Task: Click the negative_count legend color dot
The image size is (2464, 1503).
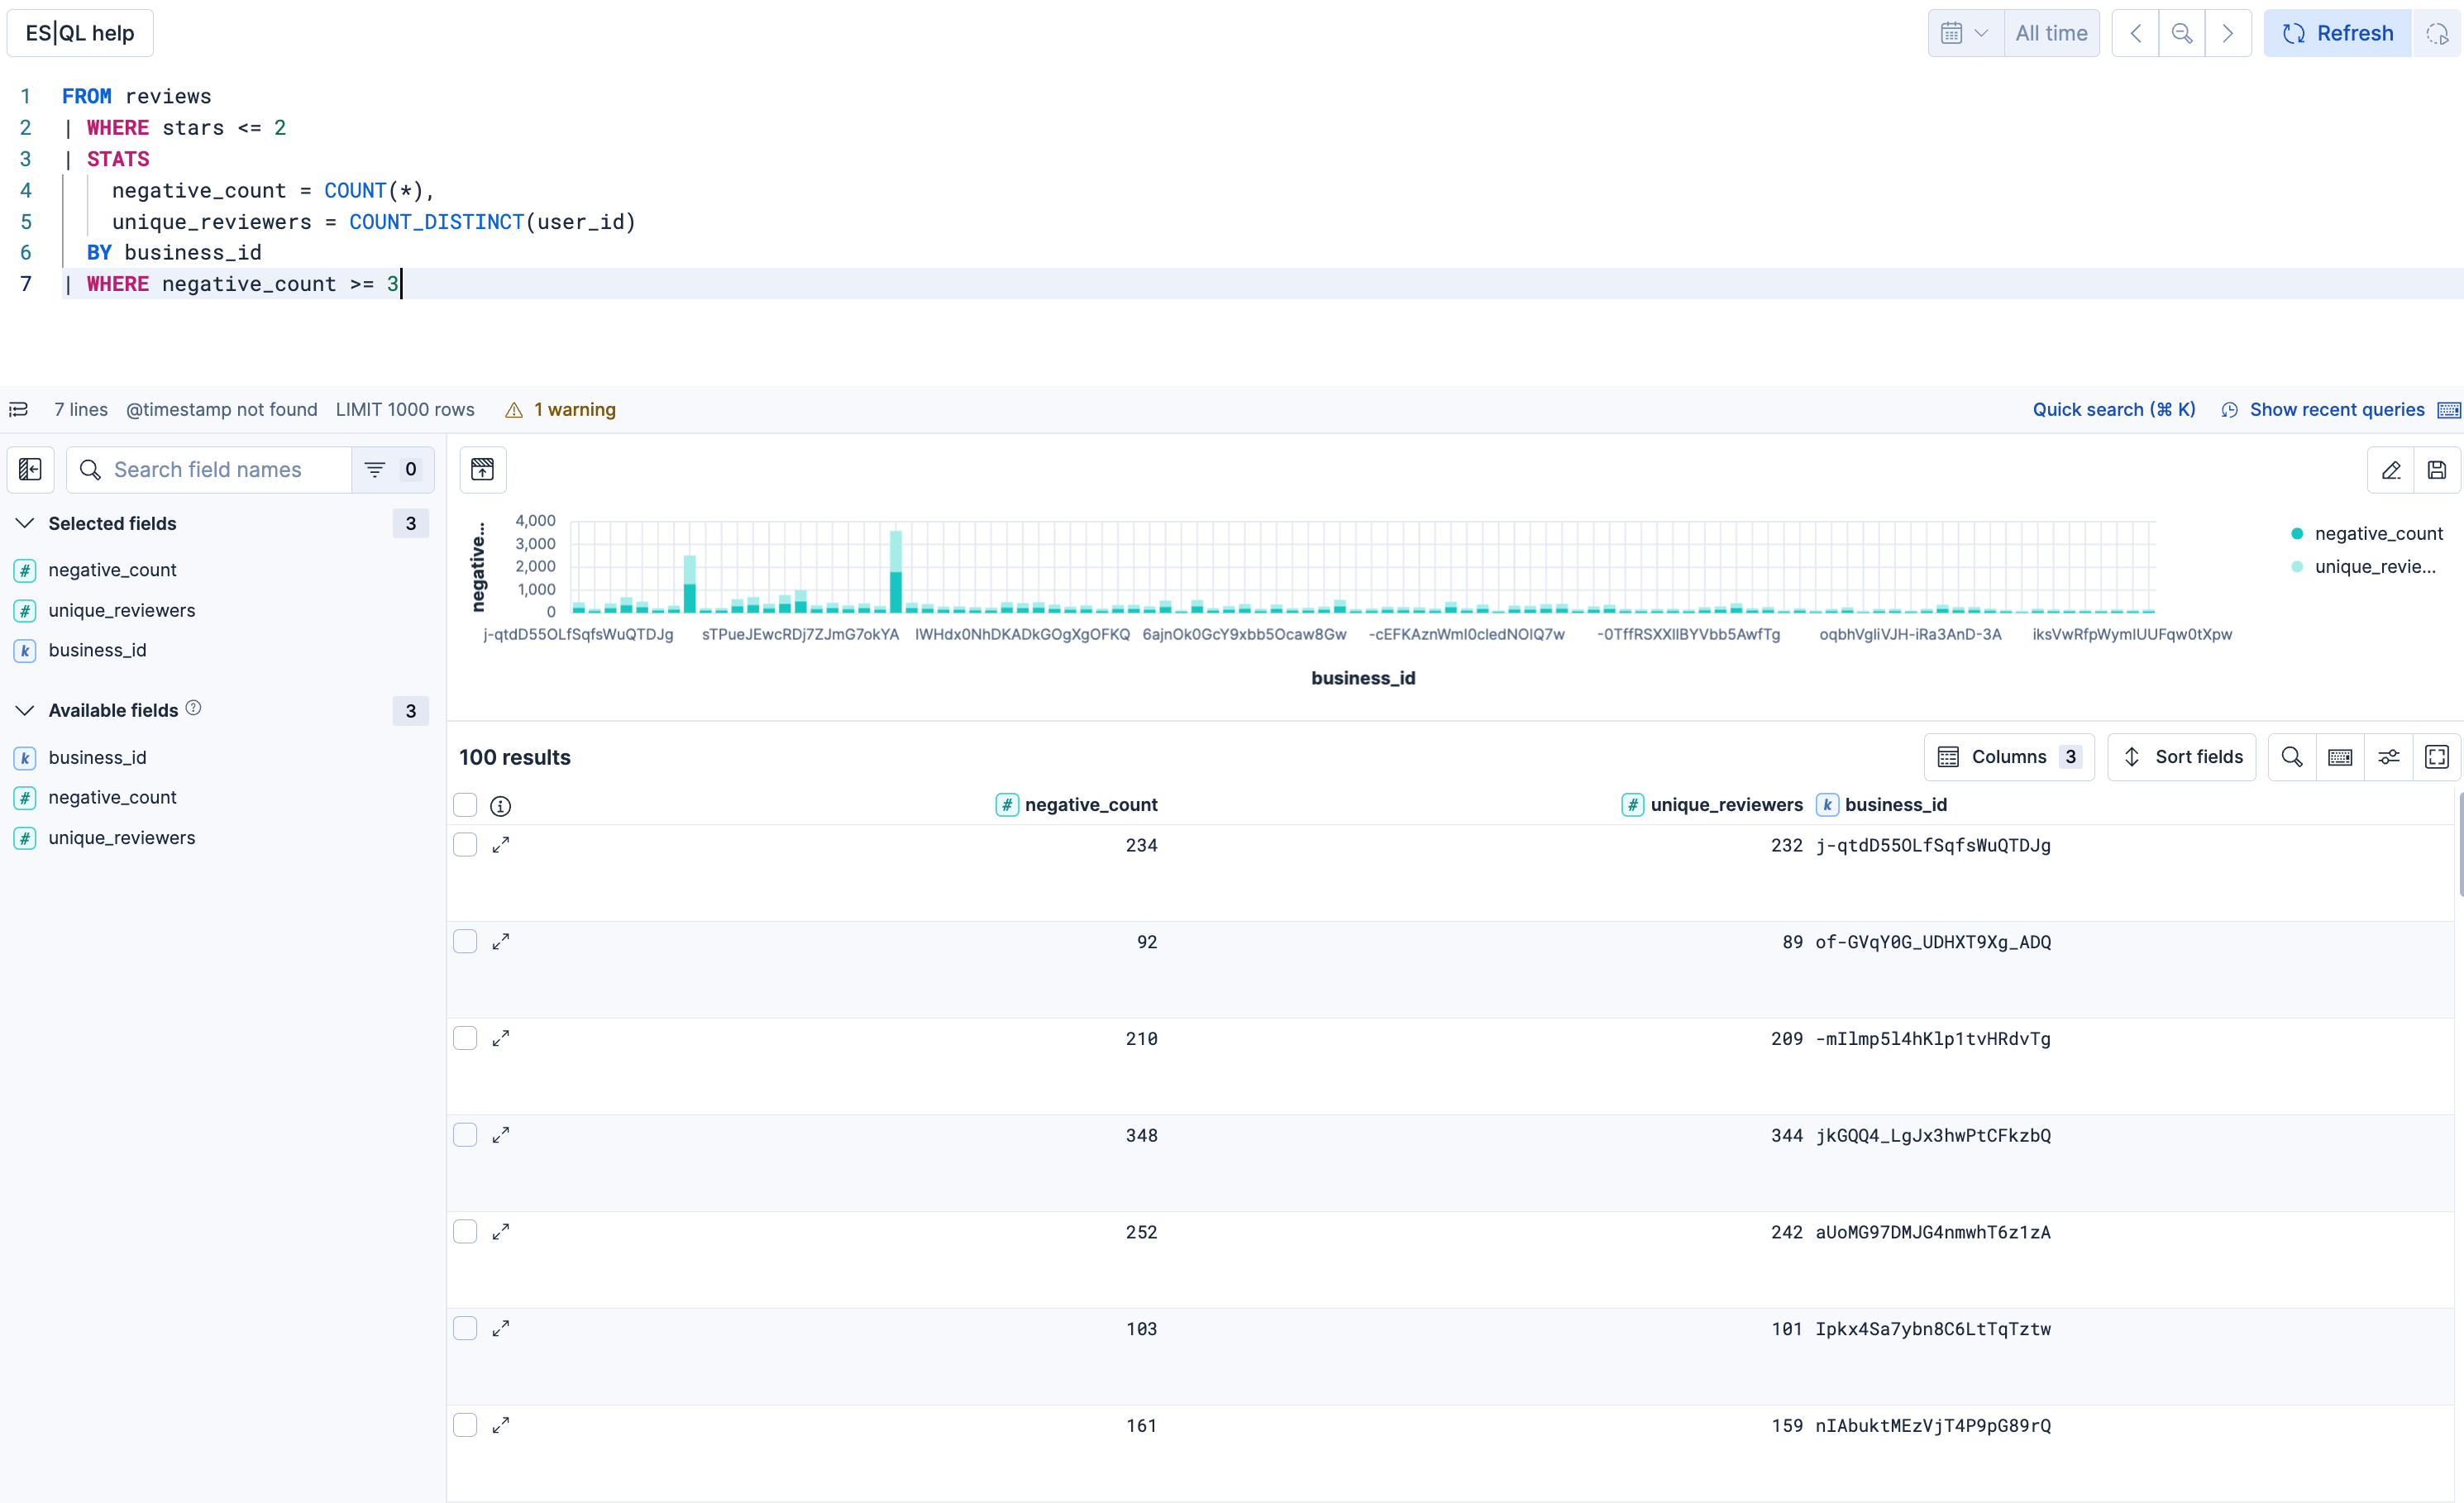Action: click(x=2297, y=534)
